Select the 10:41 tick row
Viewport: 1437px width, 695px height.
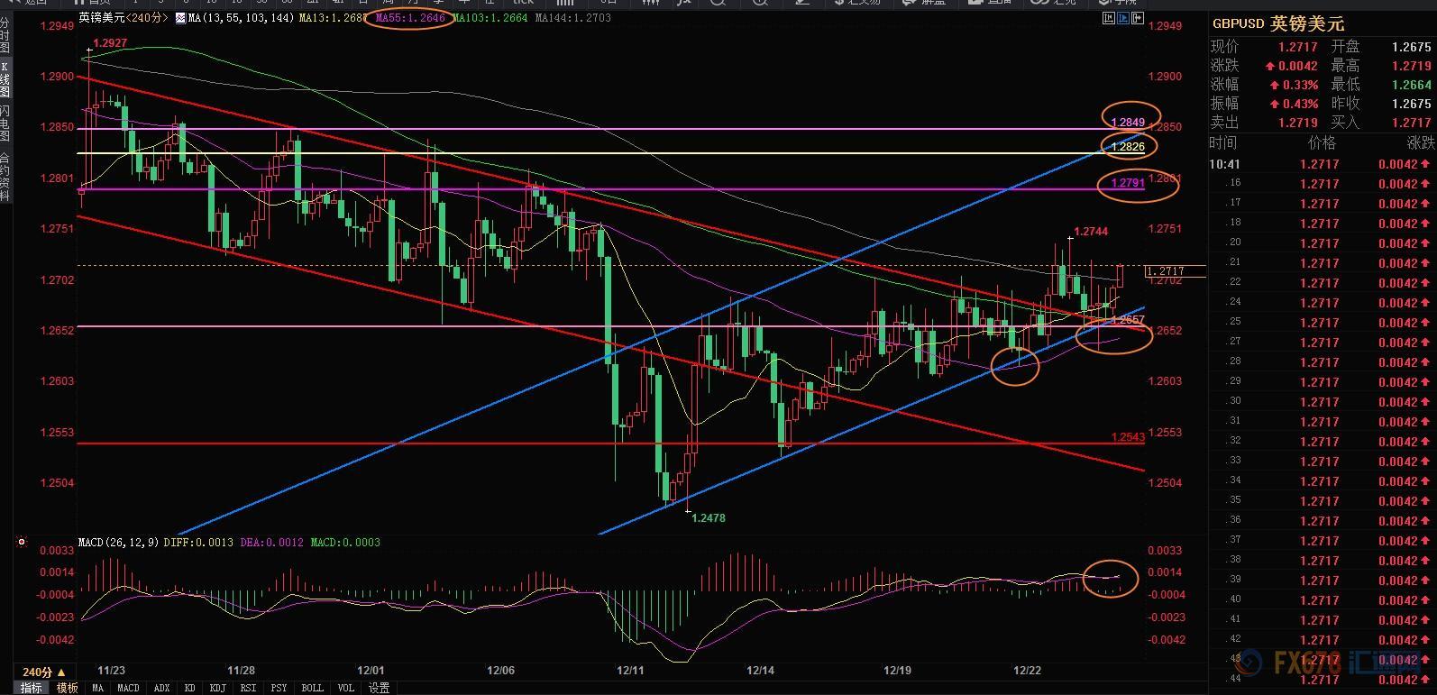[1322, 164]
